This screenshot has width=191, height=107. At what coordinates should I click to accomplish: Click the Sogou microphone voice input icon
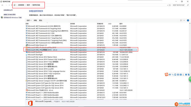178,75
